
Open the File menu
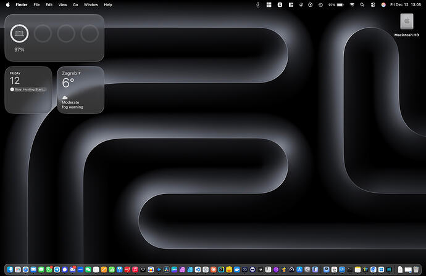37,4
